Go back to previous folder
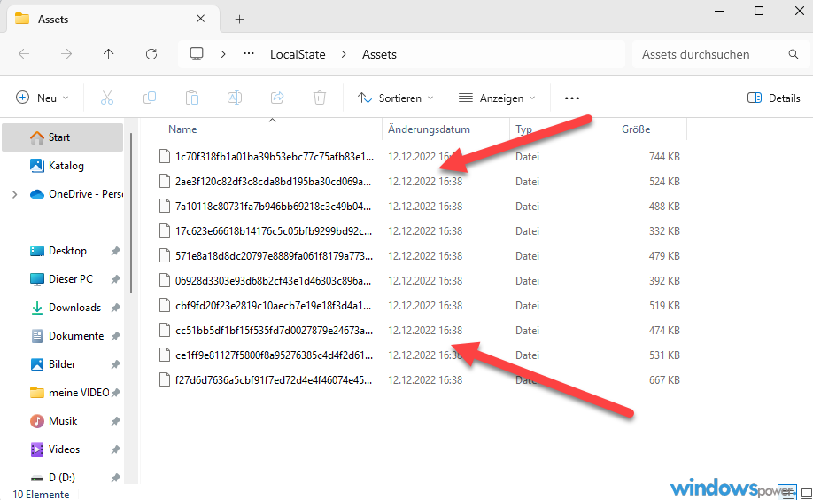Viewport: 813px width, 500px height. click(x=24, y=54)
